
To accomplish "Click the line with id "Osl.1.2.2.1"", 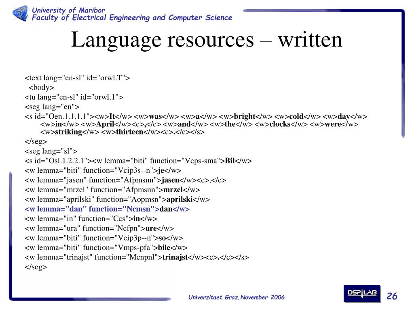I will [138, 161].
